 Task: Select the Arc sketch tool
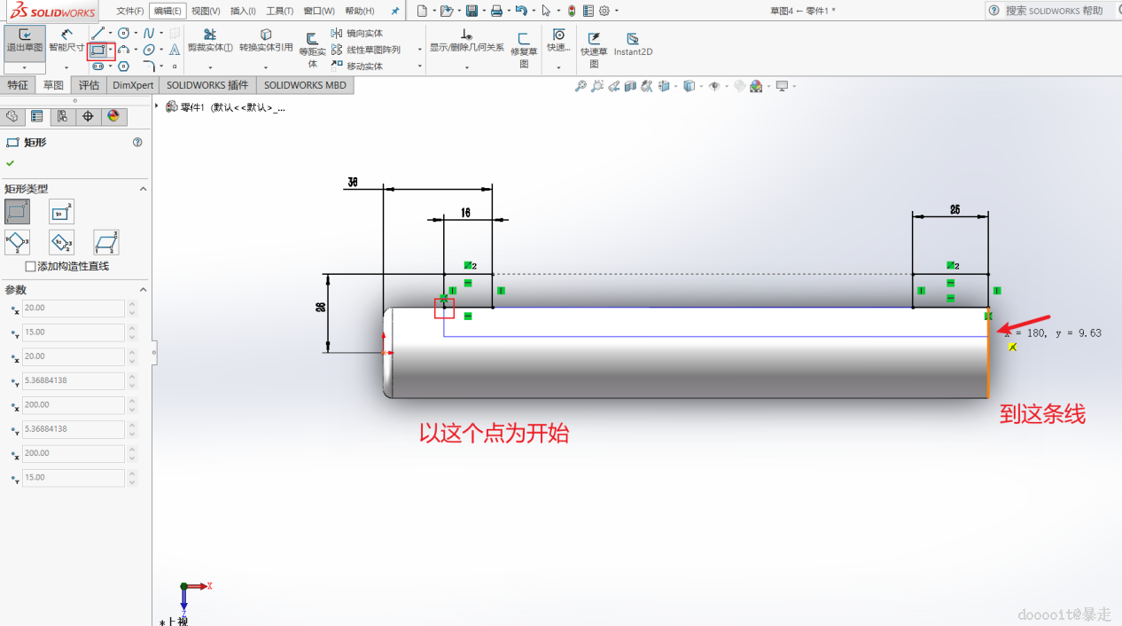[123, 51]
